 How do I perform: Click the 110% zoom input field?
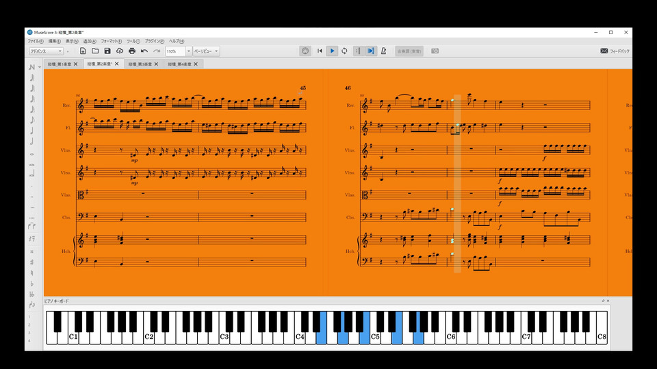tap(175, 51)
